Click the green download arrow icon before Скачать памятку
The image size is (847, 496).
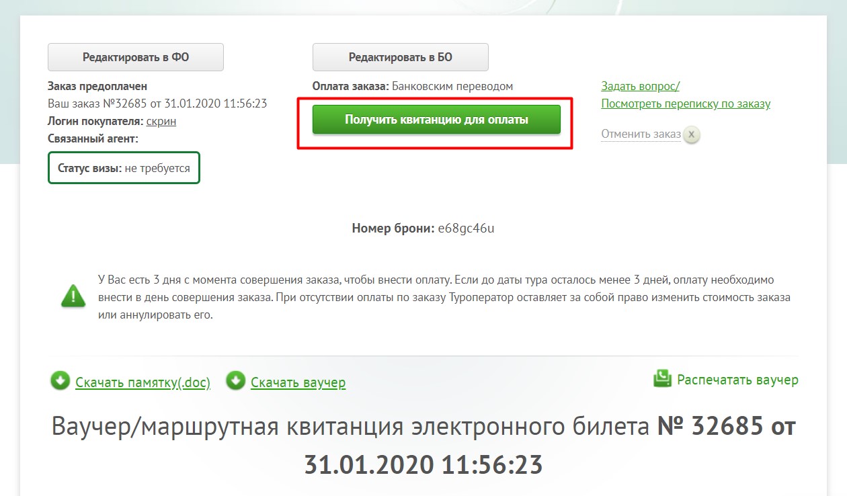(61, 381)
